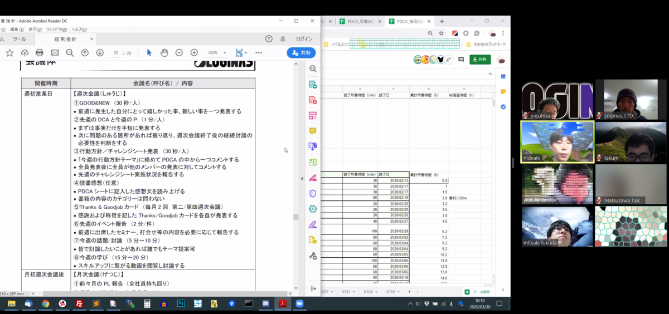
Task: Select the Hand pan tool in Acrobat
Action: pos(164,53)
